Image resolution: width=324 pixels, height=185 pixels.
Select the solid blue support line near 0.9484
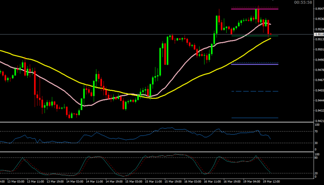point(248,64)
